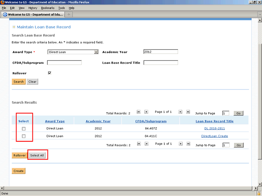Click the 84.407Z CFDA cell

point(151,129)
